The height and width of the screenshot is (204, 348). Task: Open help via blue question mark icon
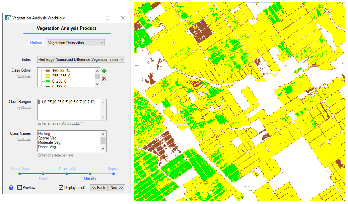click(11, 188)
